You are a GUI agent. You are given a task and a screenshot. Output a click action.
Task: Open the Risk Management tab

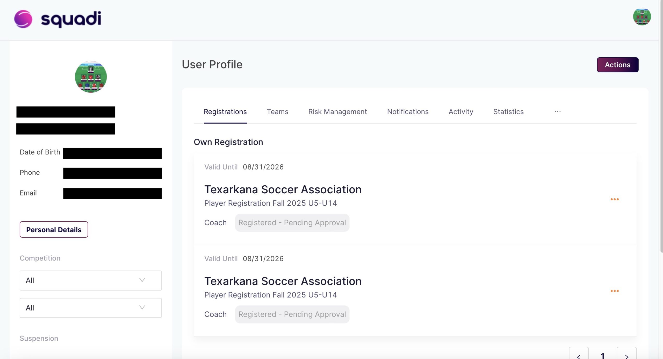pos(337,111)
